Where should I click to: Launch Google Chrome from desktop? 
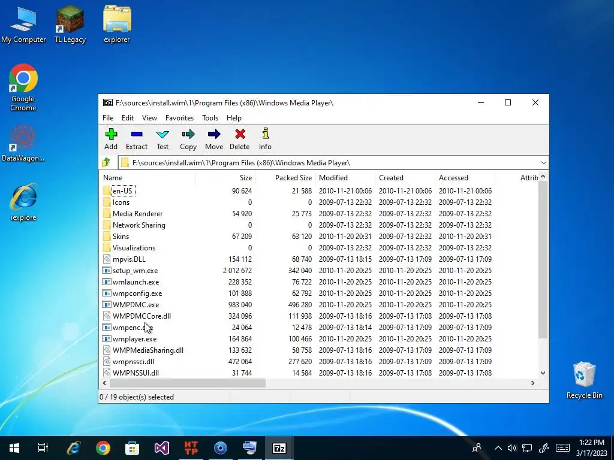[x=23, y=87]
